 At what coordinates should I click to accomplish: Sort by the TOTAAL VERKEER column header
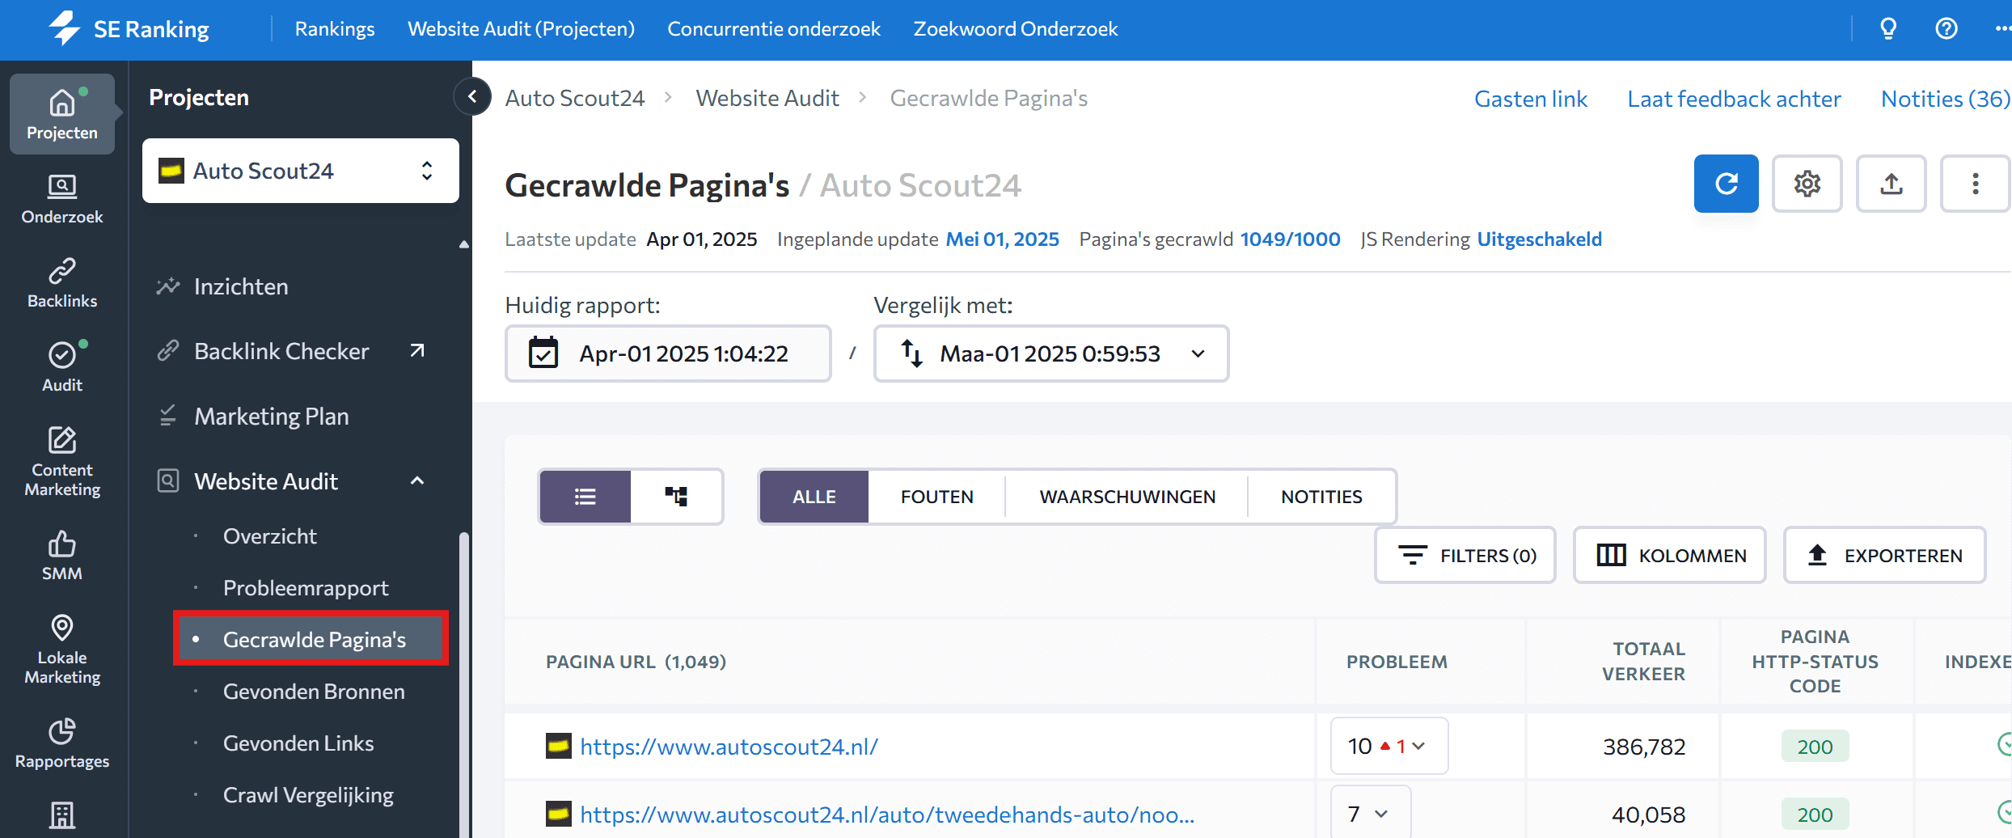(x=1644, y=661)
